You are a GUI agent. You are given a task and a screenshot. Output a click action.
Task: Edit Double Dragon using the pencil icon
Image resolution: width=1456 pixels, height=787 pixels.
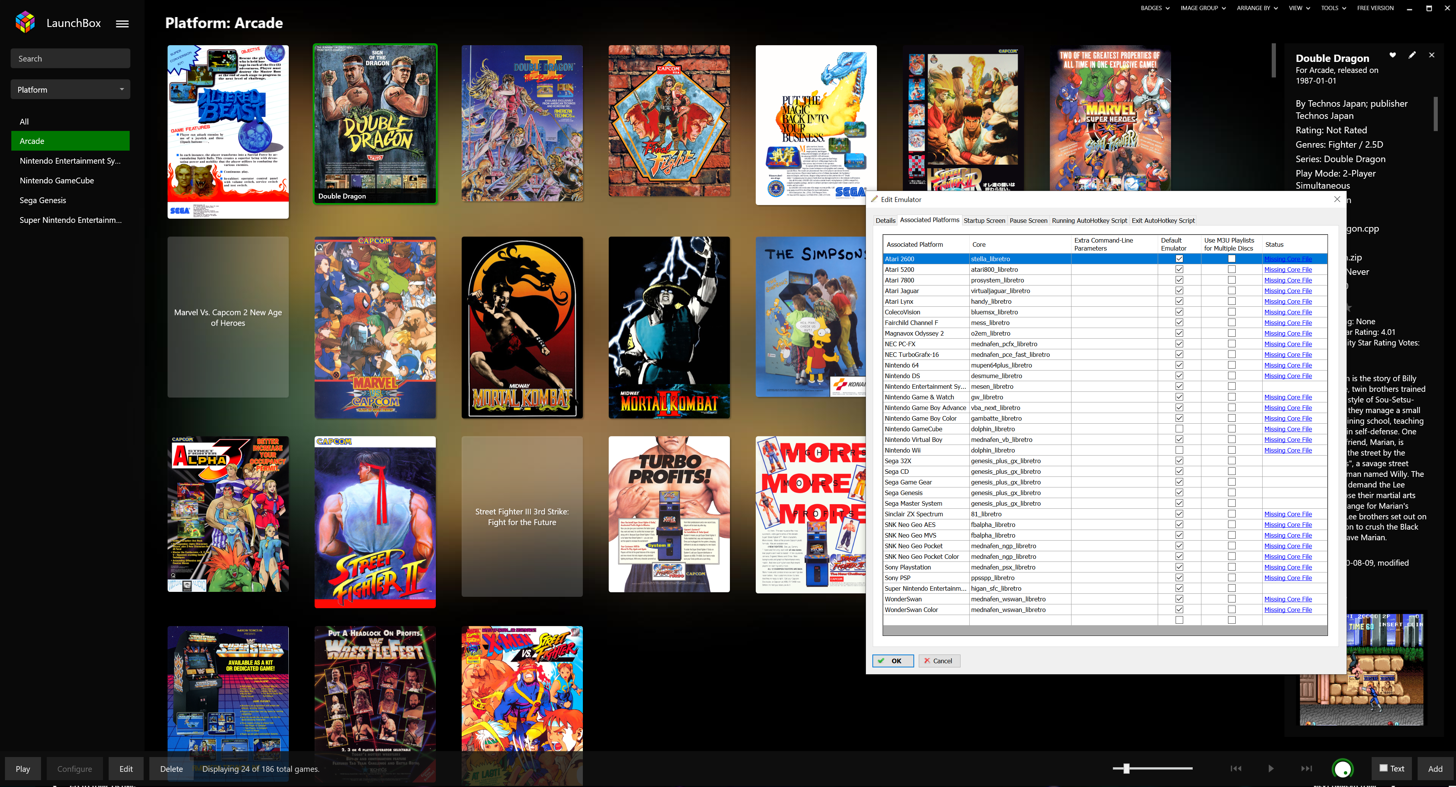point(1412,55)
